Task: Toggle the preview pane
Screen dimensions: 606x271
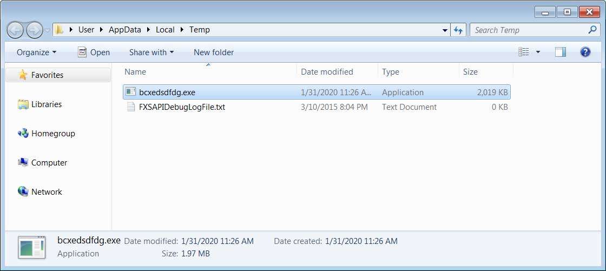Action: (561, 52)
